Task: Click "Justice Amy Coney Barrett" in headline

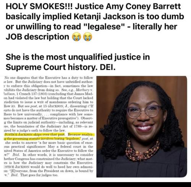Action: click(128, 7)
